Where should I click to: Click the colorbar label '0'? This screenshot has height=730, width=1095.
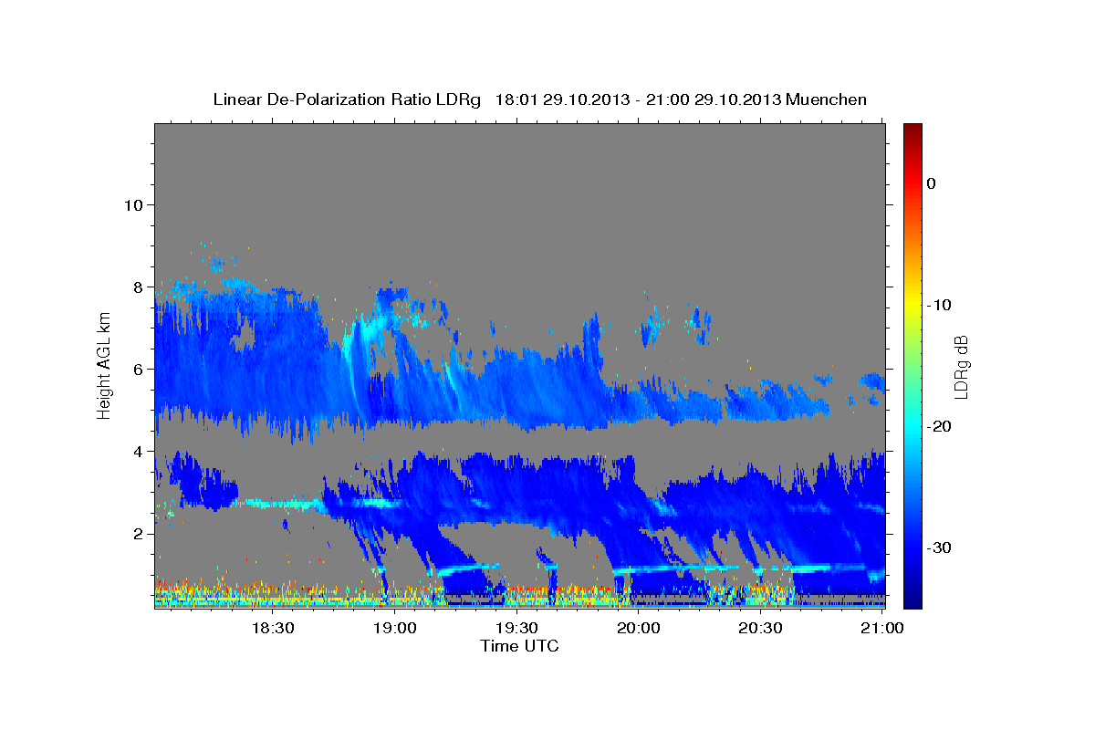pyautogui.click(x=932, y=183)
